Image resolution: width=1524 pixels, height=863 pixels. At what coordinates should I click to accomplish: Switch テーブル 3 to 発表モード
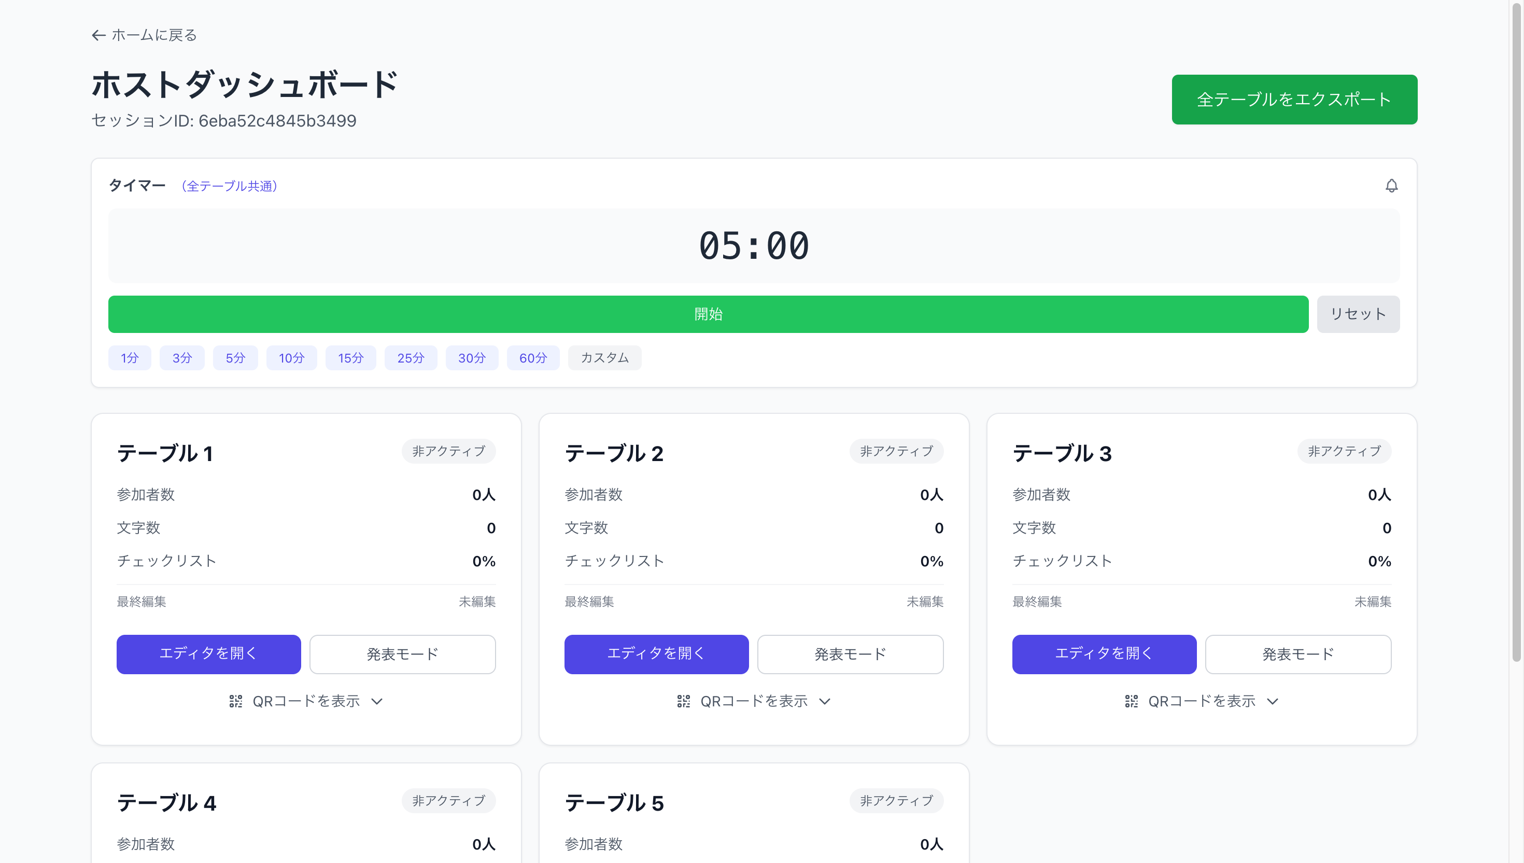coord(1298,654)
